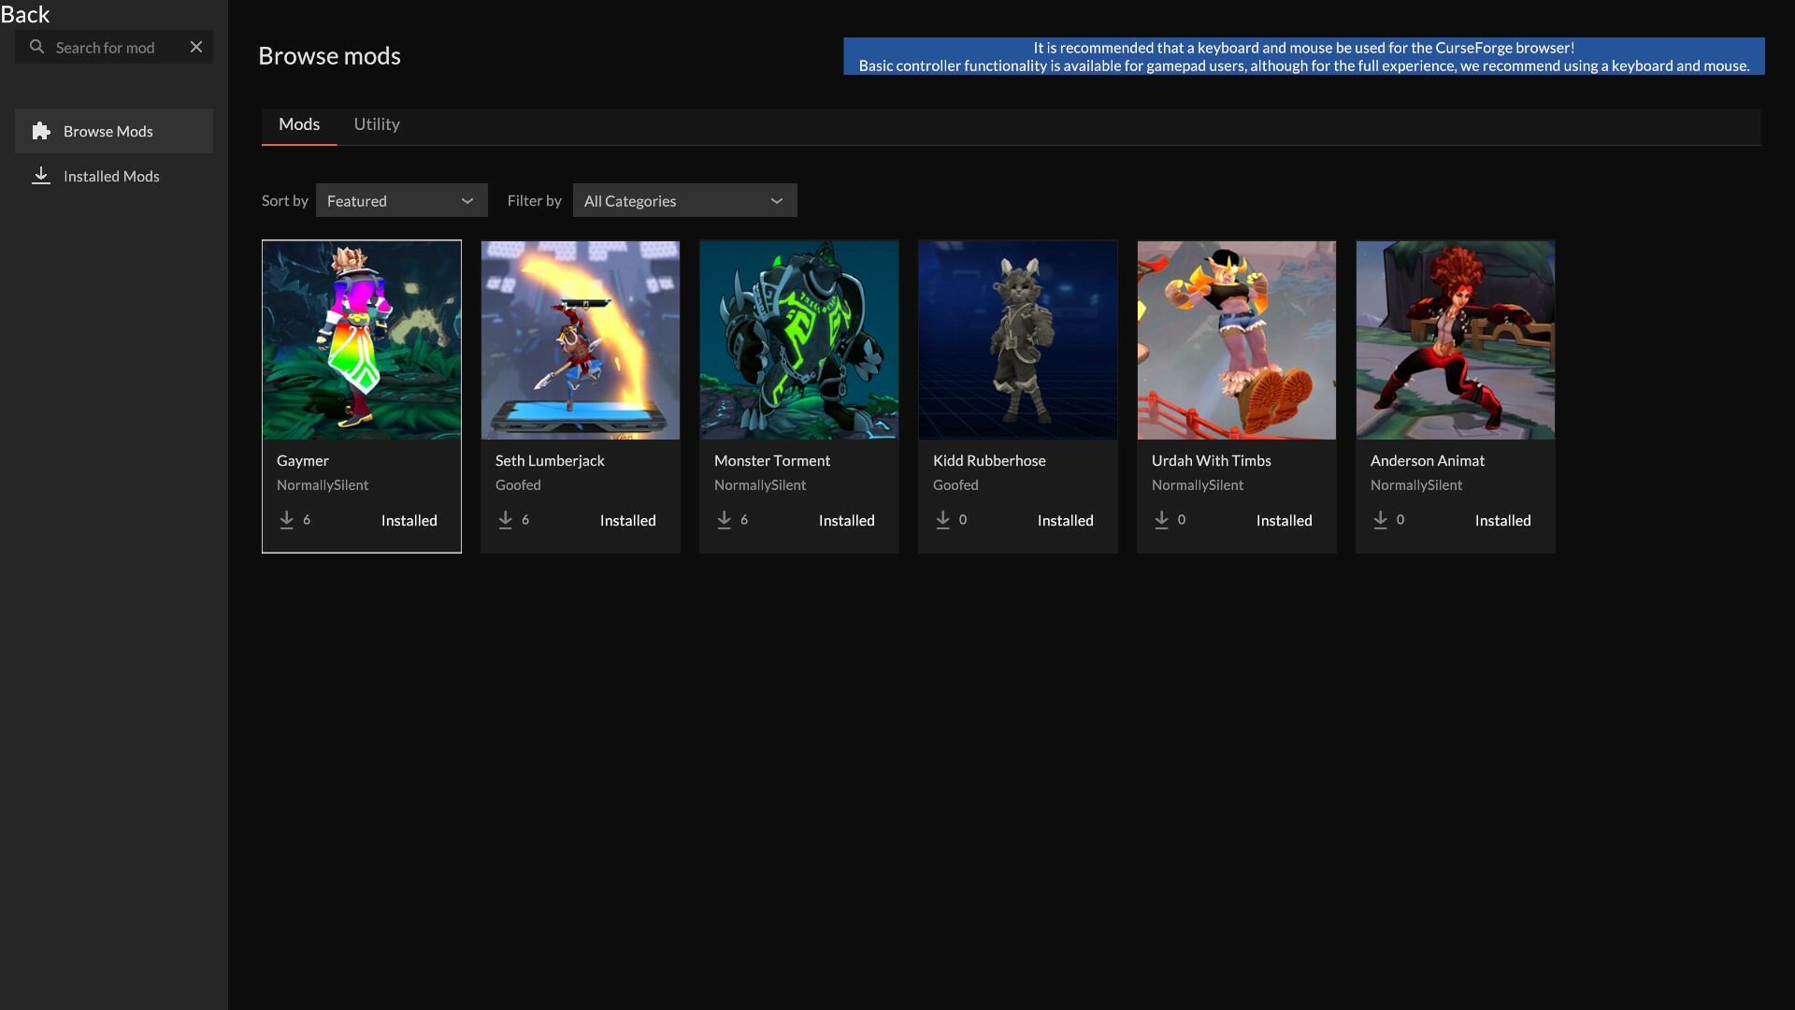Click the Monster Torment mod title
The height and width of the screenshot is (1010, 1795).
(x=772, y=461)
